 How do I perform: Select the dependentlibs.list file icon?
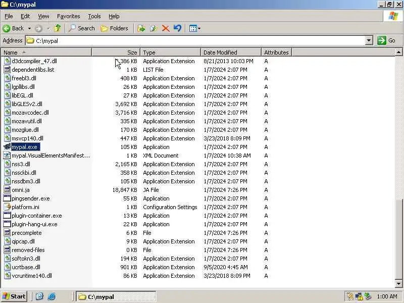[x=7, y=70]
